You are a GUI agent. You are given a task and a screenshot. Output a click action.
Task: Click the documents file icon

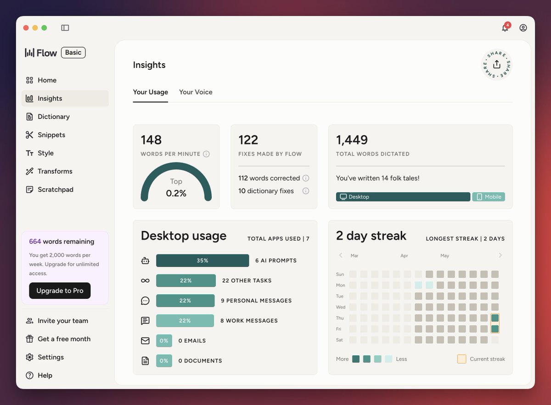pyautogui.click(x=145, y=361)
